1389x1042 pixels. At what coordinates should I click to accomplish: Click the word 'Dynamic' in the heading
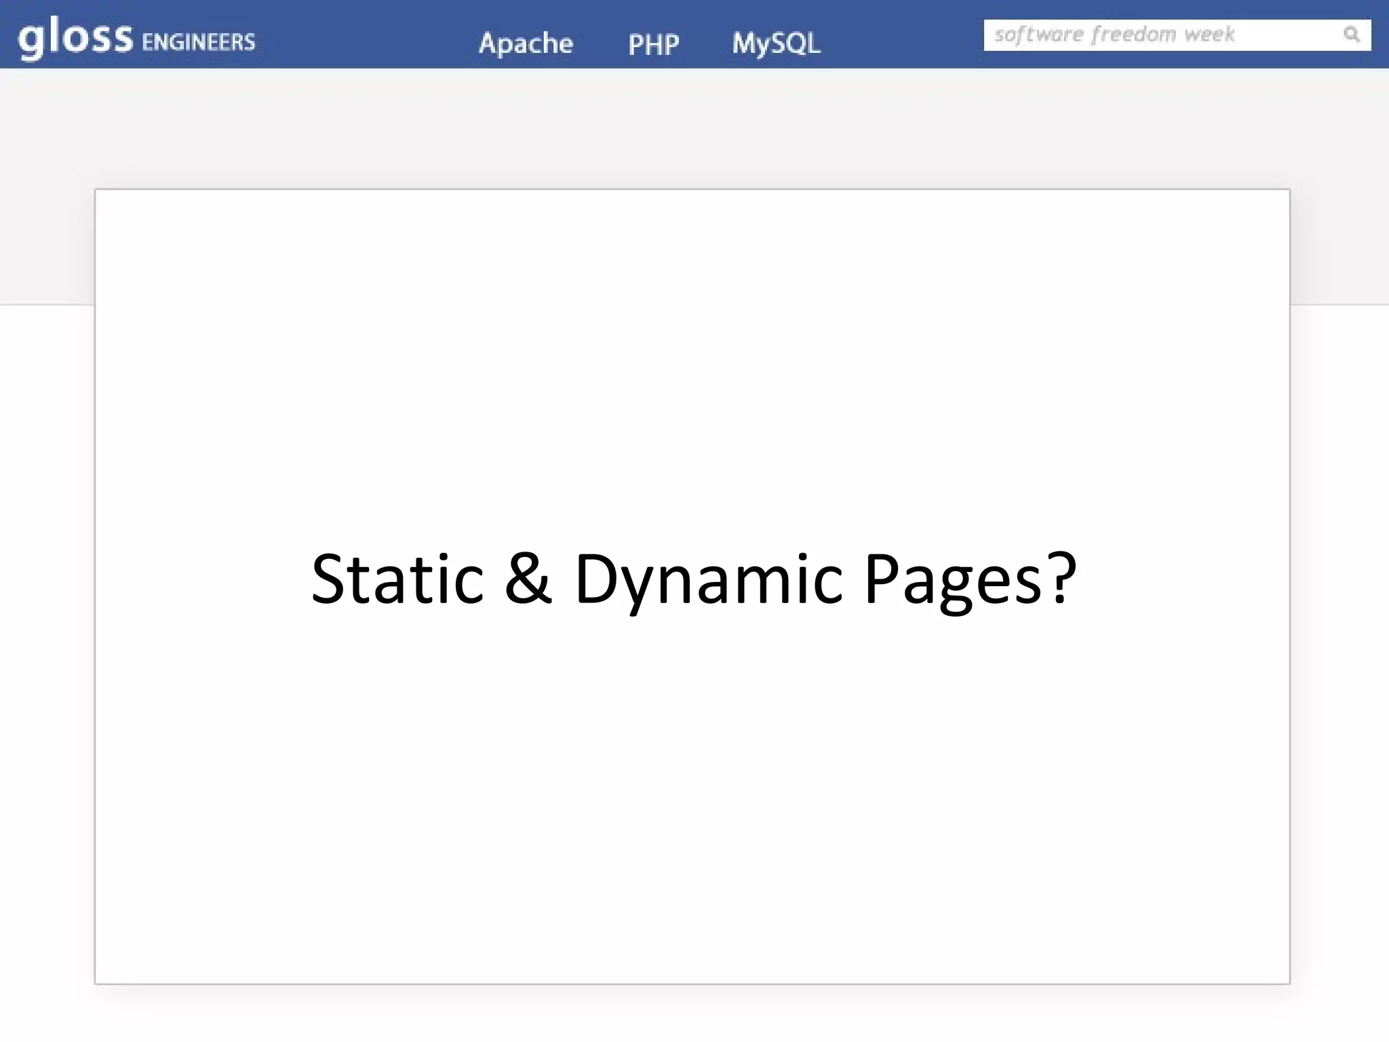point(709,579)
